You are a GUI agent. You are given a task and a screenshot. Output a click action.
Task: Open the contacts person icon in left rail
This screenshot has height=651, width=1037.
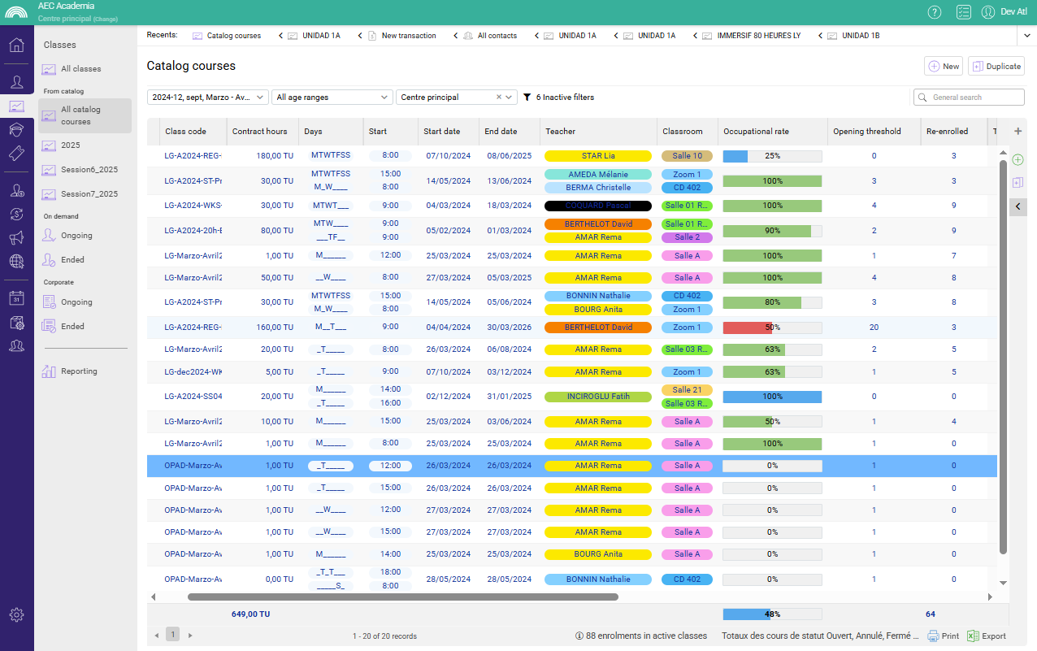pos(16,81)
